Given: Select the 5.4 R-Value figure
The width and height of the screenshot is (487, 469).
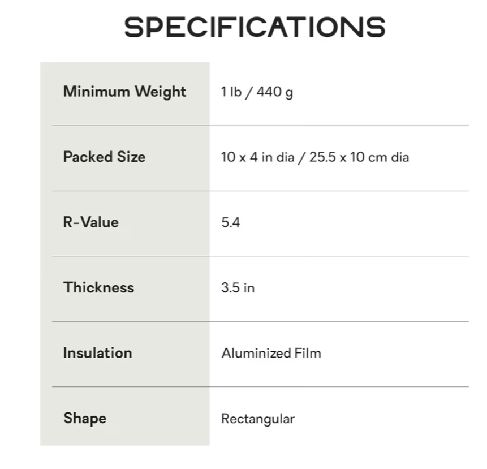Looking at the screenshot, I should pos(231,223).
